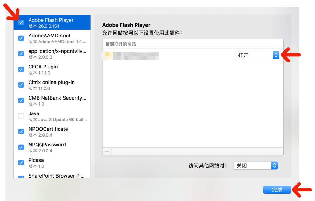Uncheck the Citrix online plug-in
The image size is (315, 201).
[21, 85]
